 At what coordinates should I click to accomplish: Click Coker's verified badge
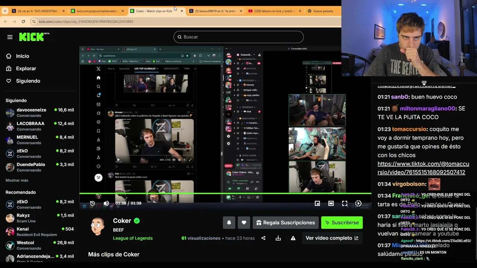pyautogui.click(x=137, y=221)
